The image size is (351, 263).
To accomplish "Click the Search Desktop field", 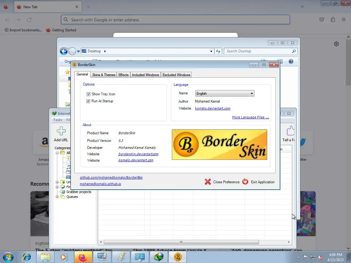I will 261,51.
